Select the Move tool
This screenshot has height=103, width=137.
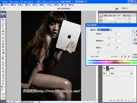click(3, 20)
